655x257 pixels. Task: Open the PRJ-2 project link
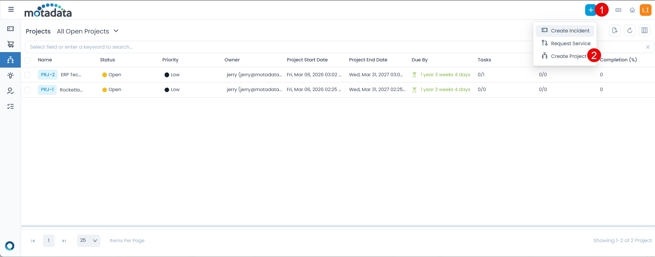[48, 75]
